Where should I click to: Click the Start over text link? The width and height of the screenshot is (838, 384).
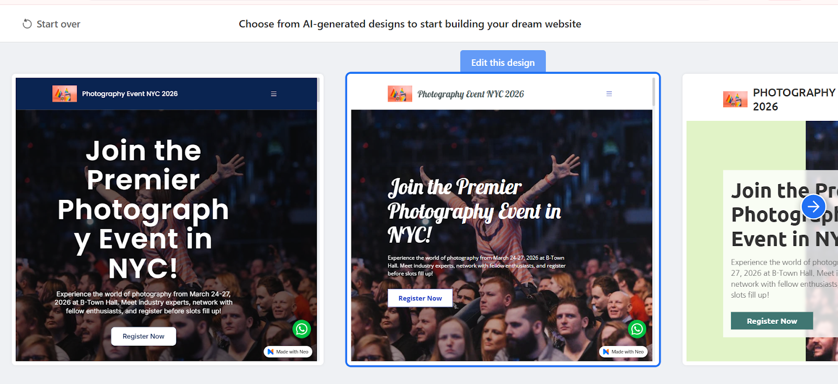[58, 24]
